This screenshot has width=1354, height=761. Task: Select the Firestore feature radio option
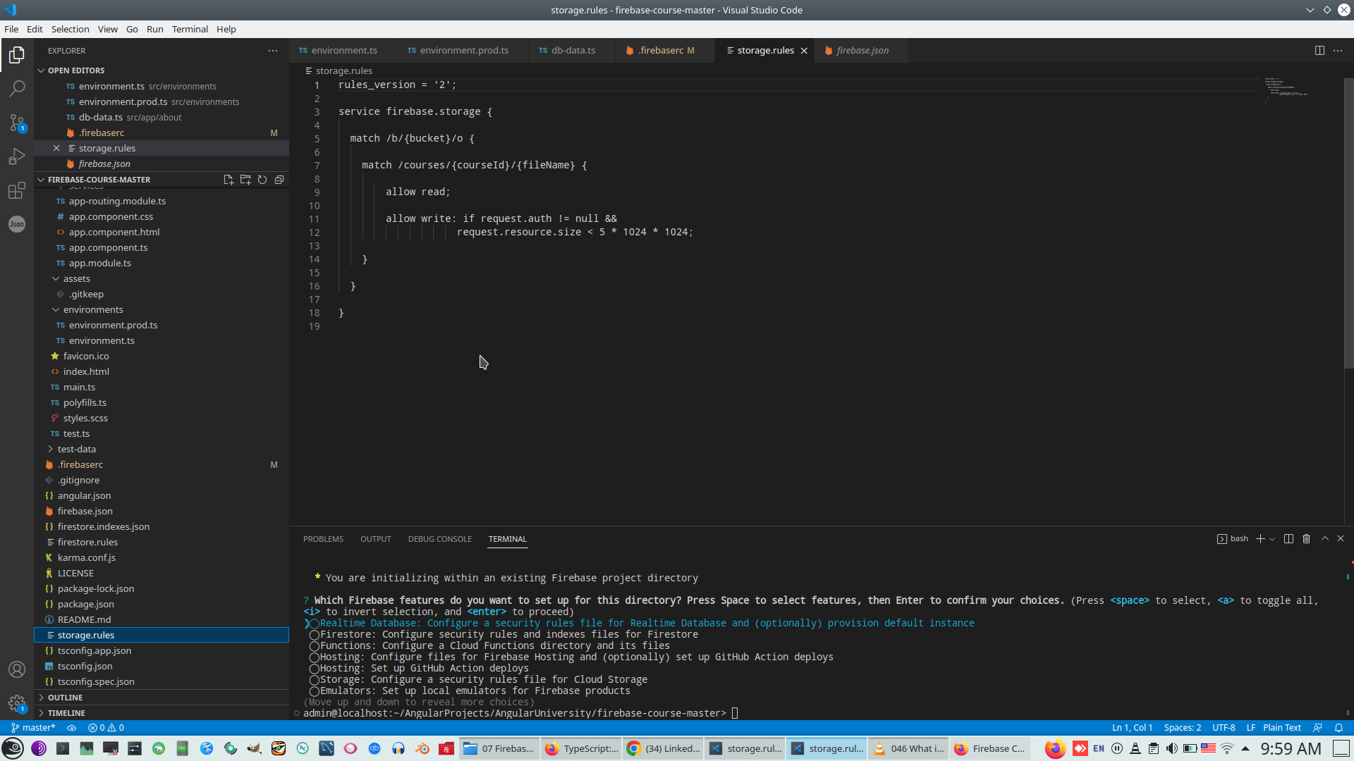(315, 635)
